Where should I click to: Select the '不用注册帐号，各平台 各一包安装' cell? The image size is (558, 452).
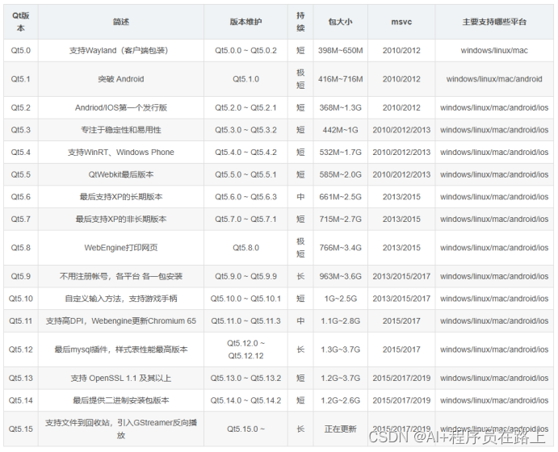pyautogui.click(x=121, y=276)
